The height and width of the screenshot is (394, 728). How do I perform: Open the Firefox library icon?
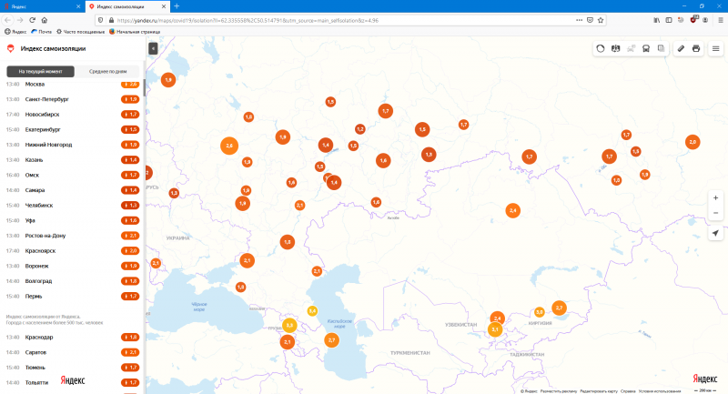(x=656, y=20)
